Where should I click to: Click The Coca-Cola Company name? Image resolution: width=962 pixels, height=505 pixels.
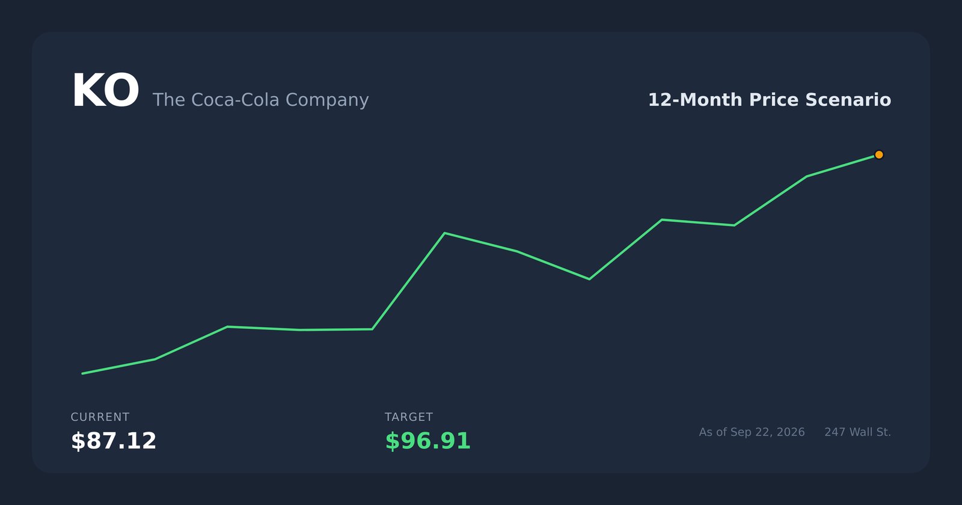pos(260,100)
